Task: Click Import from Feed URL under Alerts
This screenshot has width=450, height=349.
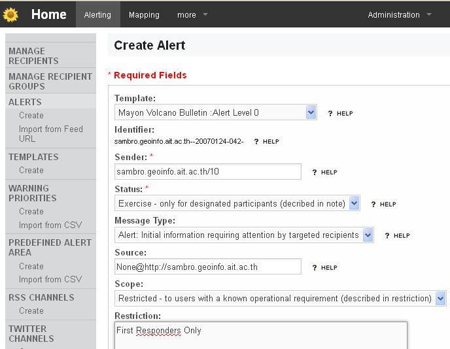Action: click(51, 134)
